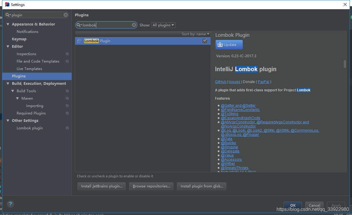The image size is (352, 215).
Task: Click Install plugin from disk button
Action: (x=202, y=186)
